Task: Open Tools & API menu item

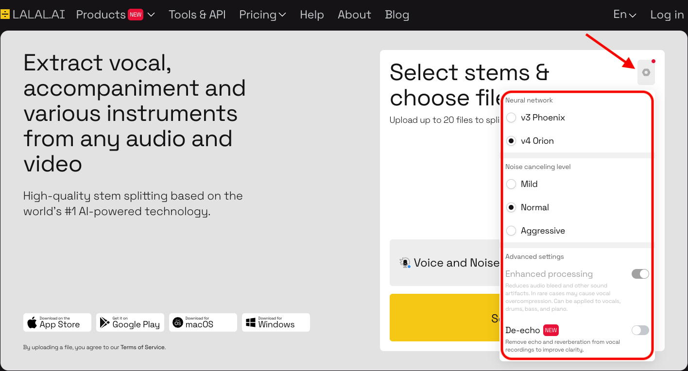Action: click(197, 15)
